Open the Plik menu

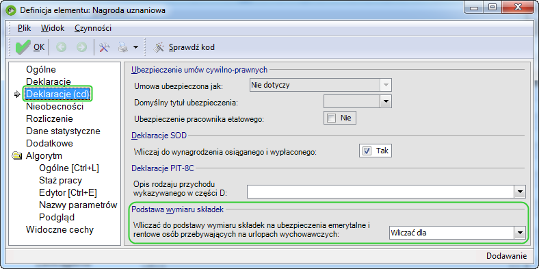click(x=25, y=28)
